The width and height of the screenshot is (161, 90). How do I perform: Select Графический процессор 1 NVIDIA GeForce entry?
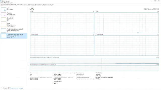[14, 36]
